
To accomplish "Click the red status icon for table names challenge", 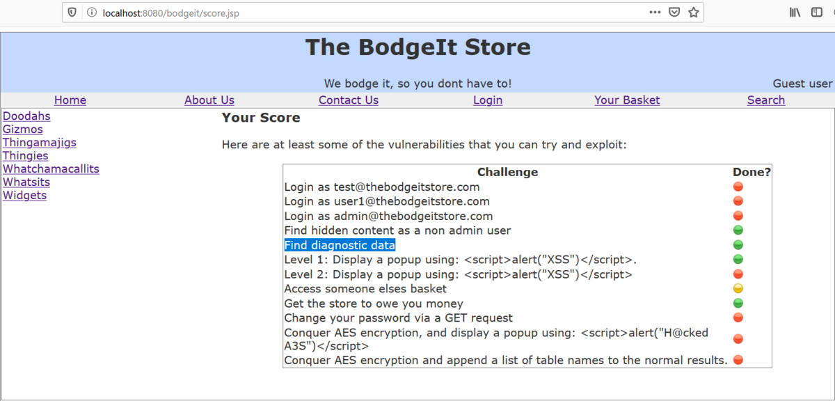I will coord(738,360).
